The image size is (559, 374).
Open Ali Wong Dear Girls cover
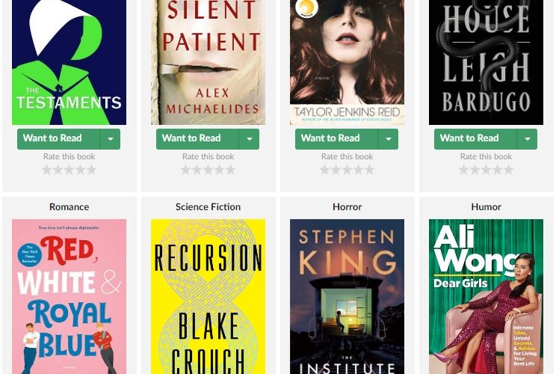point(487,296)
